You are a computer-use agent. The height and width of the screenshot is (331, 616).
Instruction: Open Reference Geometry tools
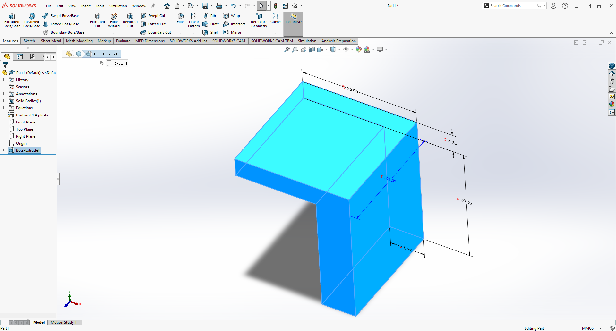tap(259, 21)
